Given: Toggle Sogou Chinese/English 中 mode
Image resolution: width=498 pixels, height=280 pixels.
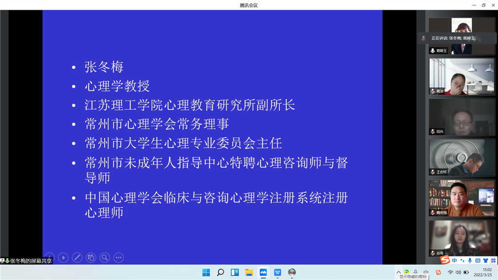Looking at the screenshot, I should pyautogui.click(x=455, y=261).
